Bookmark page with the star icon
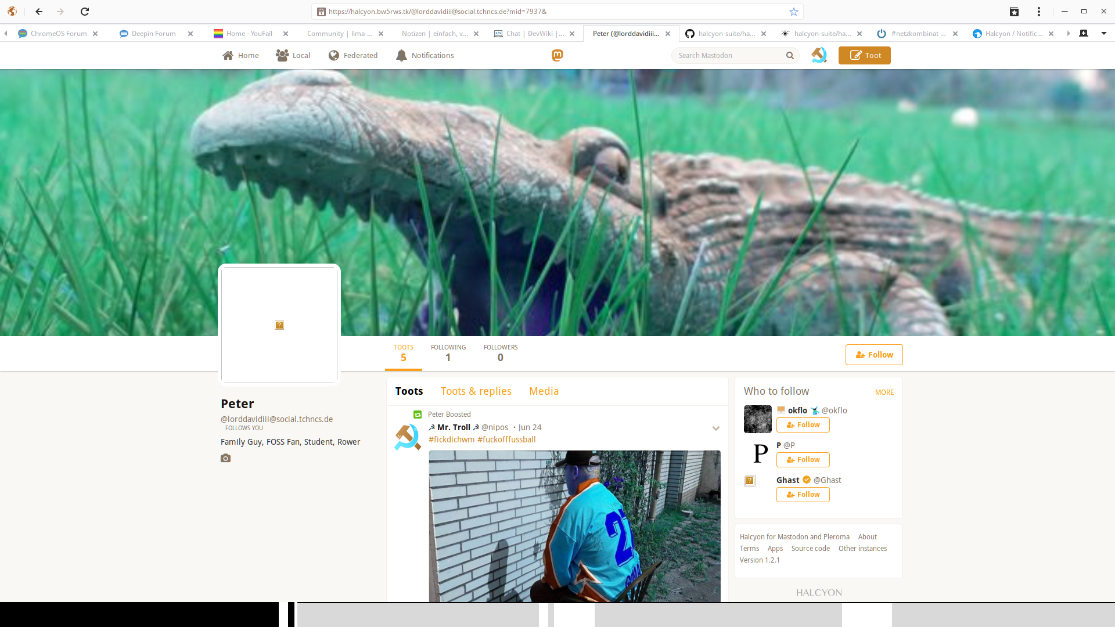 794,12
